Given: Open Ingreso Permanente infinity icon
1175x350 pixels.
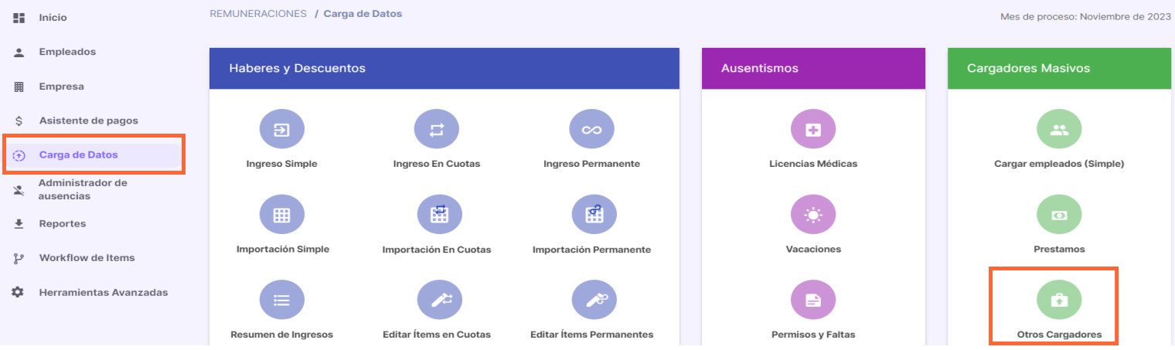Looking at the screenshot, I should point(591,130).
